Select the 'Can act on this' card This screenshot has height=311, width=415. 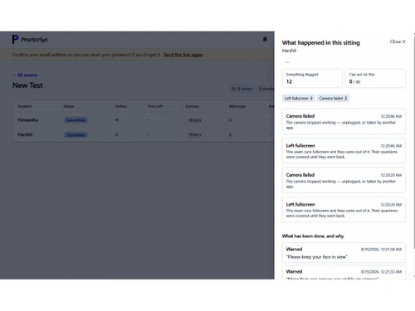pos(375,78)
